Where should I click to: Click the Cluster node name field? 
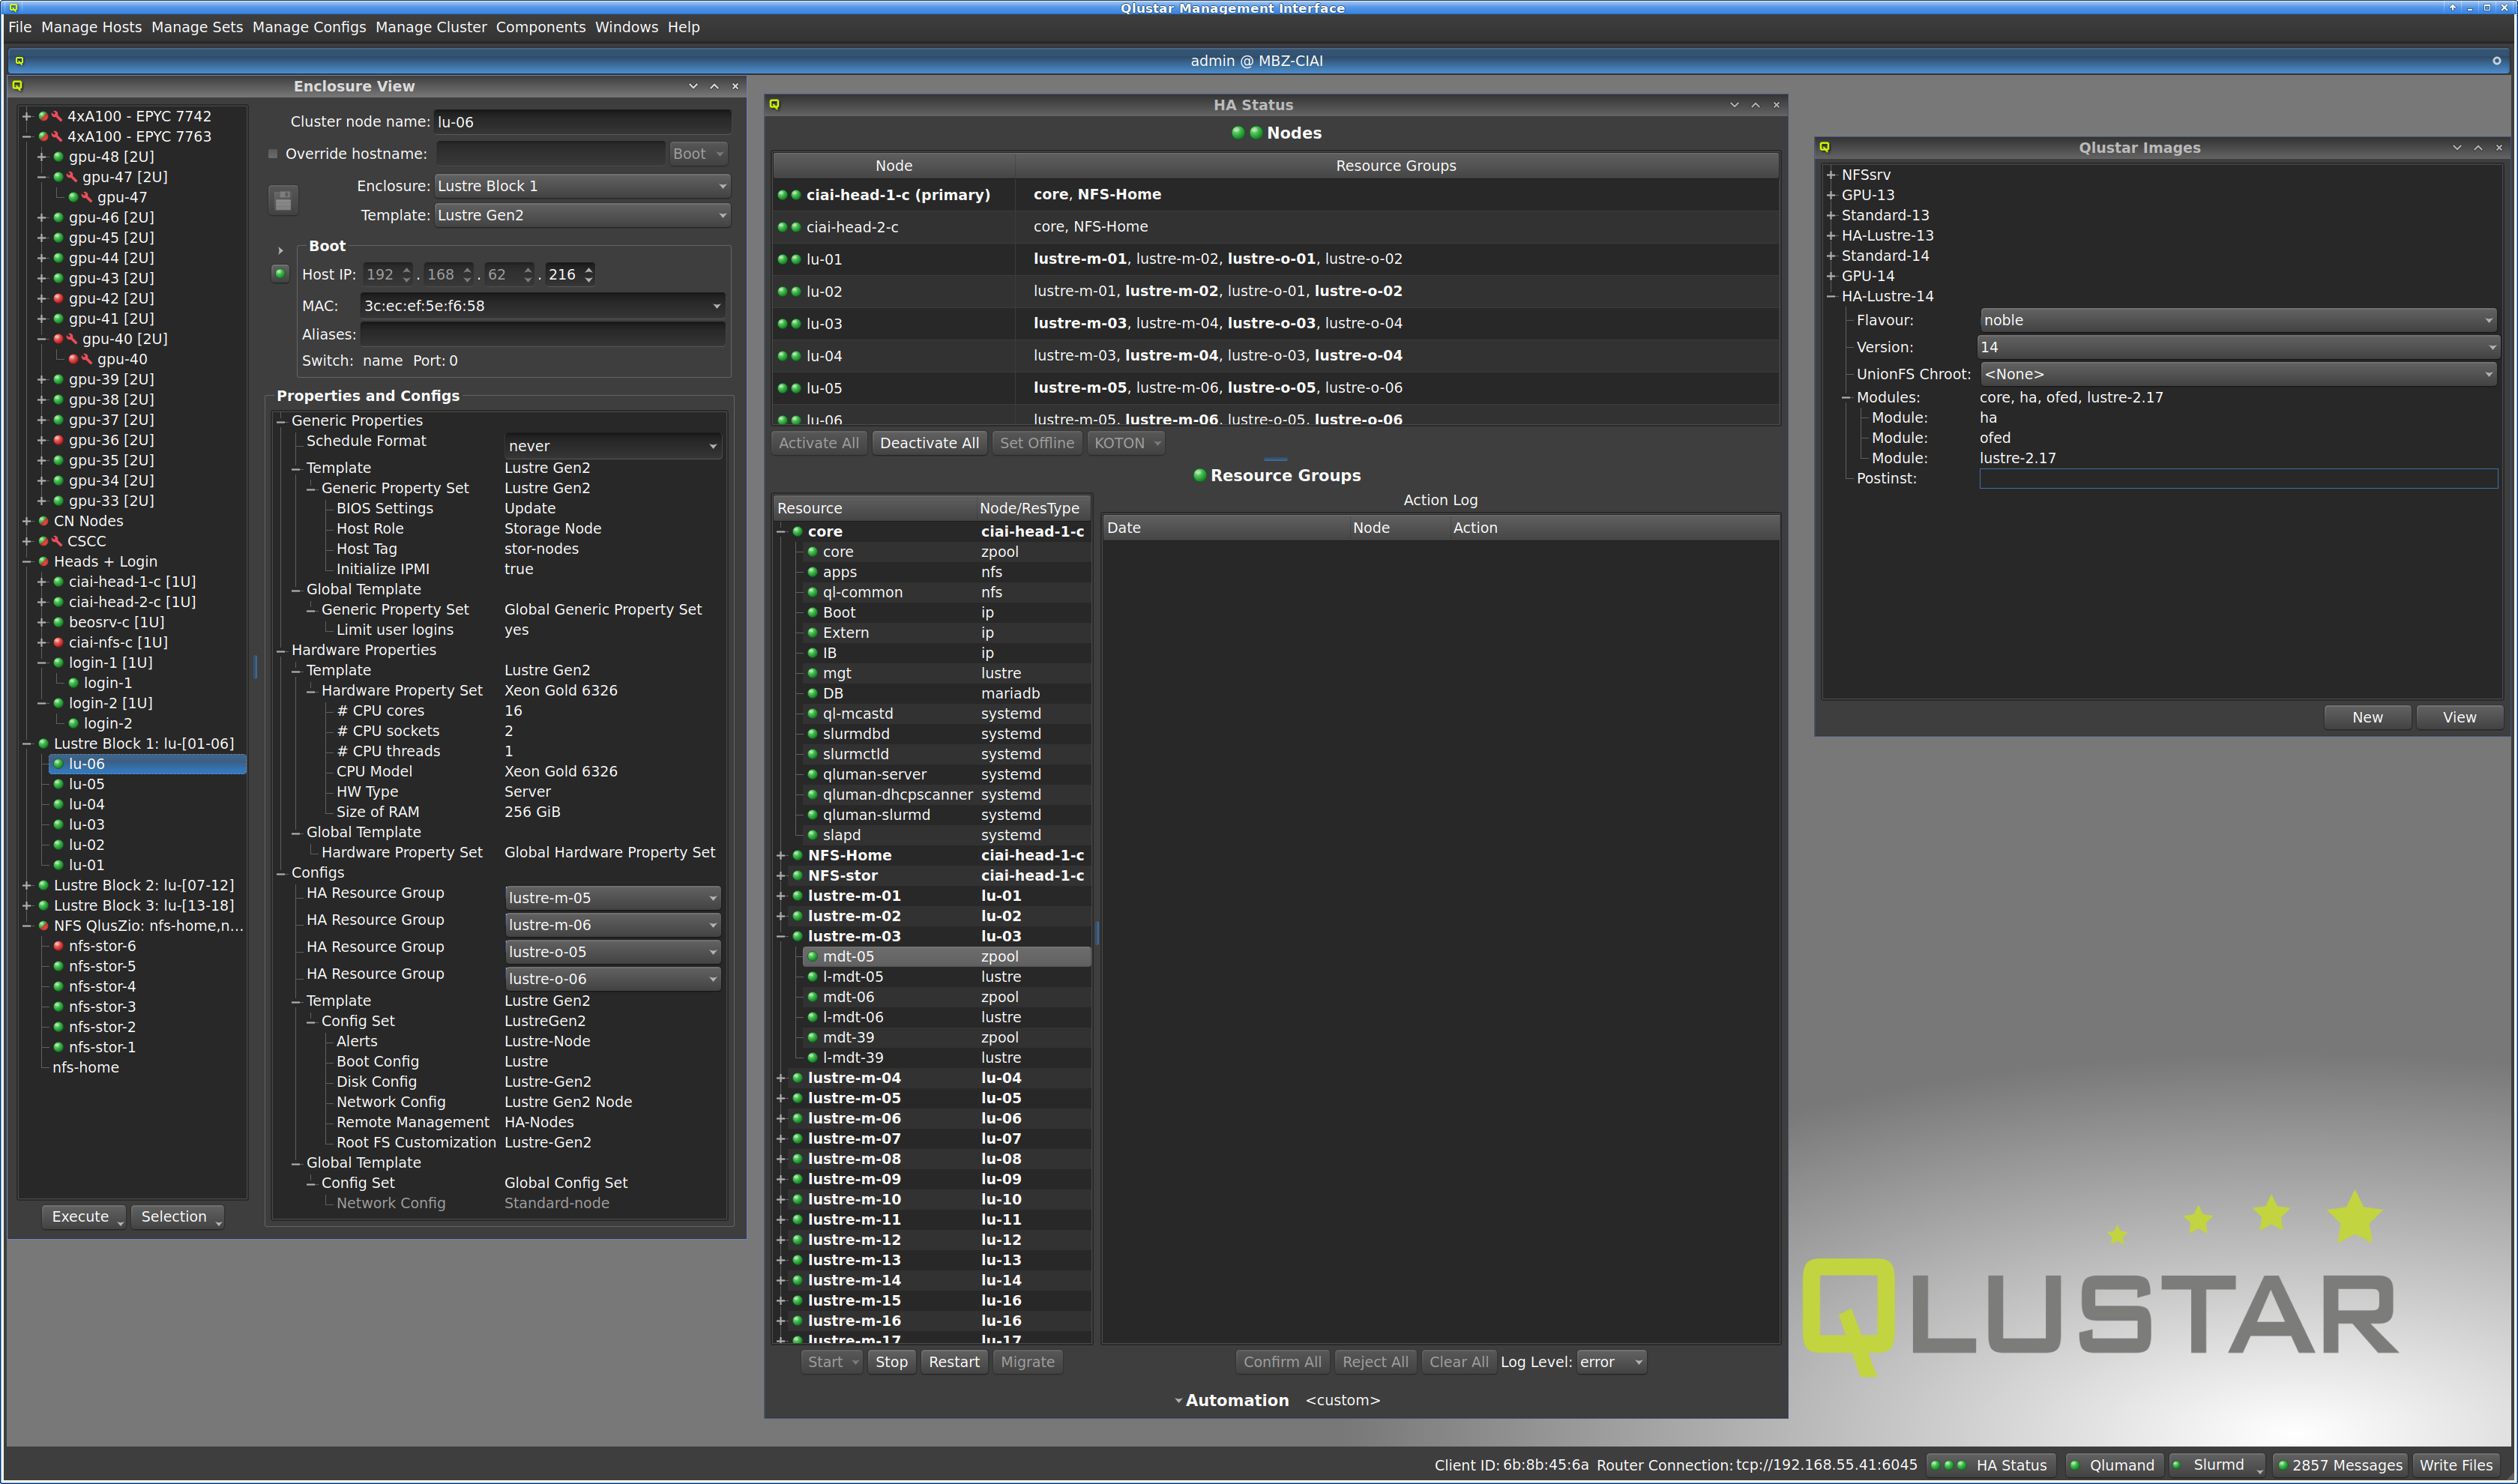tap(582, 122)
